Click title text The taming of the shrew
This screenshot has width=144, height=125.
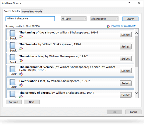[x=36, y=32]
